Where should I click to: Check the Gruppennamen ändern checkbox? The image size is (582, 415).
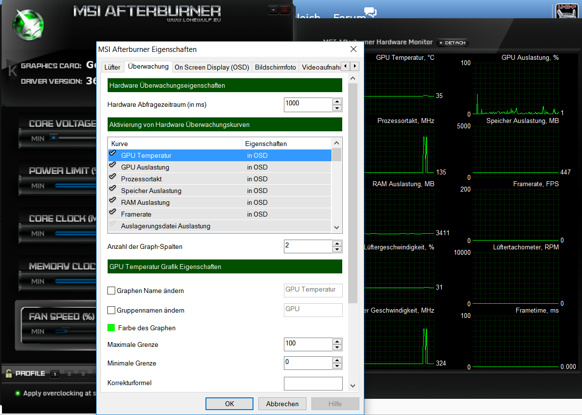click(111, 310)
